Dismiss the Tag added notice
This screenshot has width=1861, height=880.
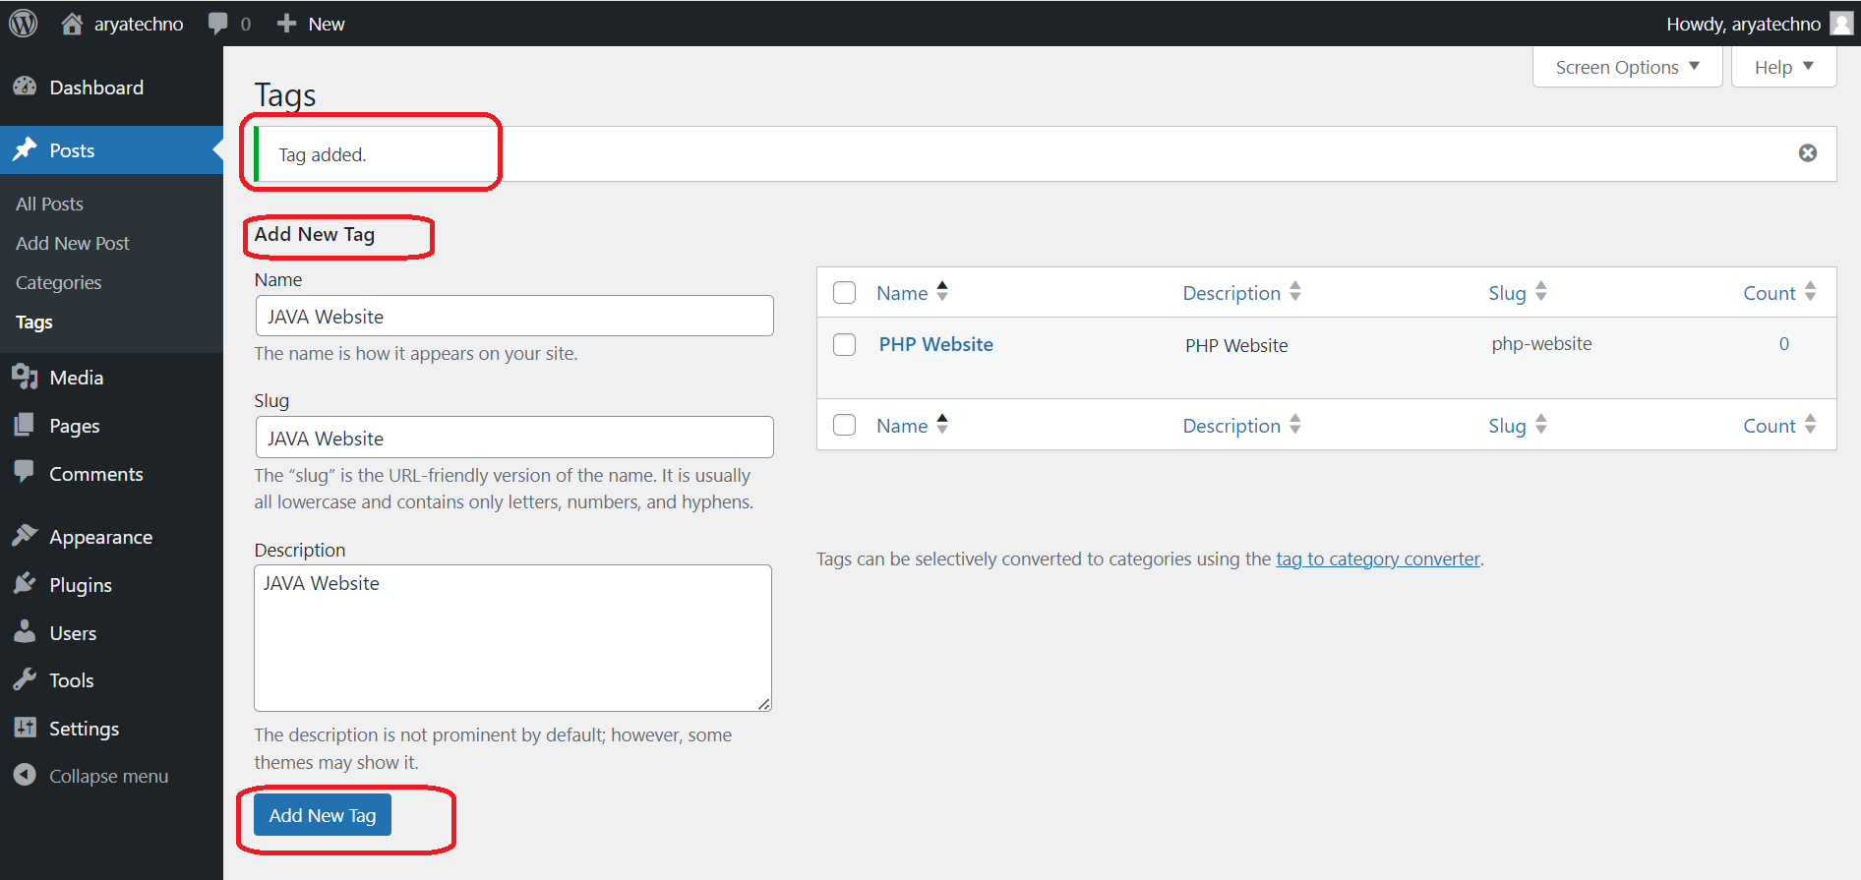[1807, 153]
